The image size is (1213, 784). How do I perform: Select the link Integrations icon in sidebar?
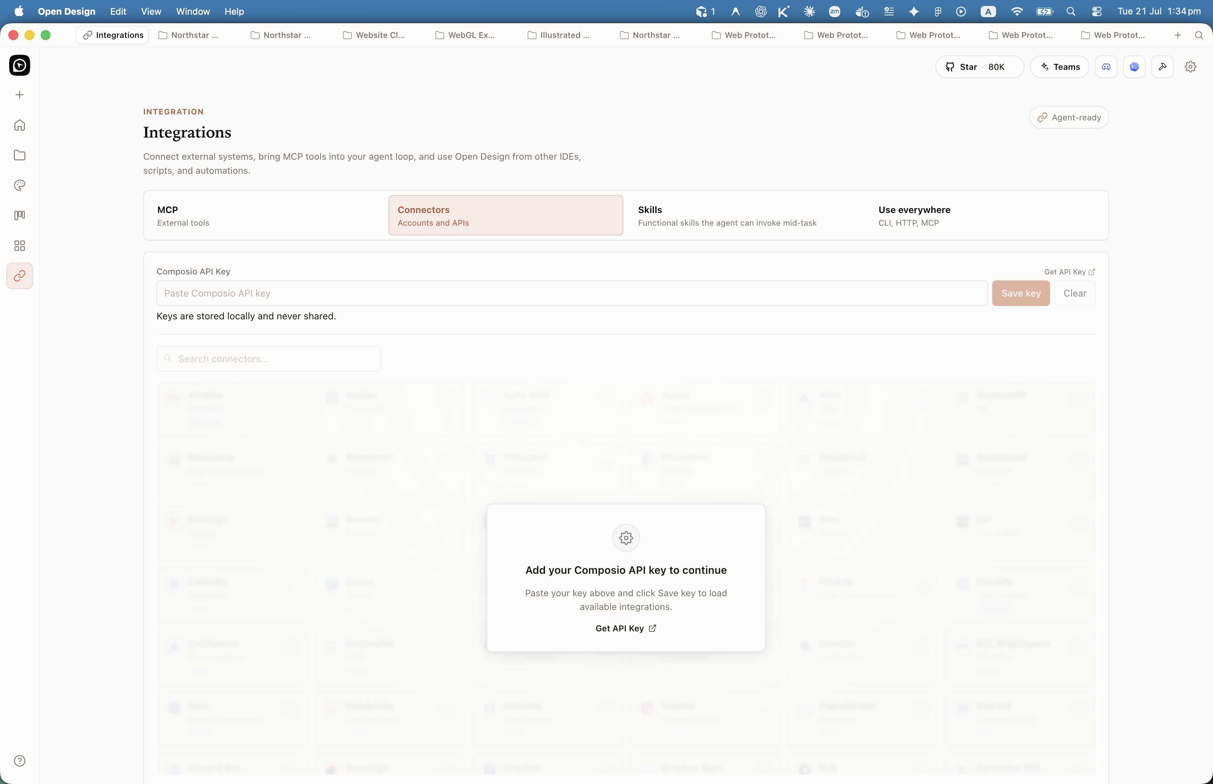tap(19, 276)
